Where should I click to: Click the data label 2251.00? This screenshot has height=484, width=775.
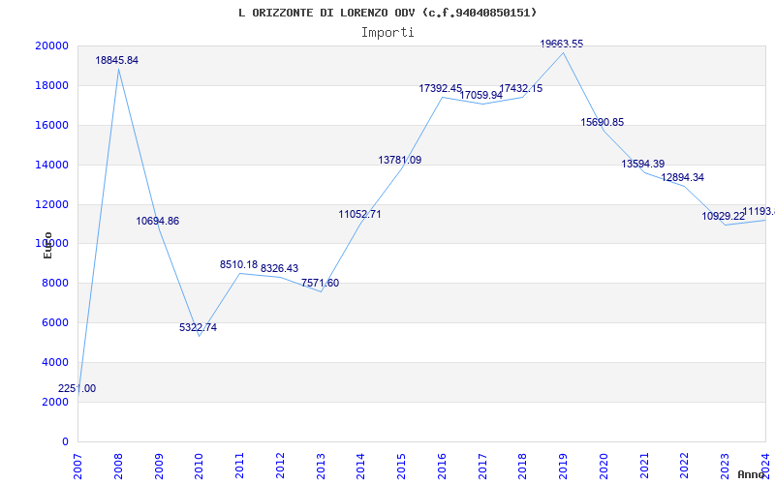pos(77,389)
